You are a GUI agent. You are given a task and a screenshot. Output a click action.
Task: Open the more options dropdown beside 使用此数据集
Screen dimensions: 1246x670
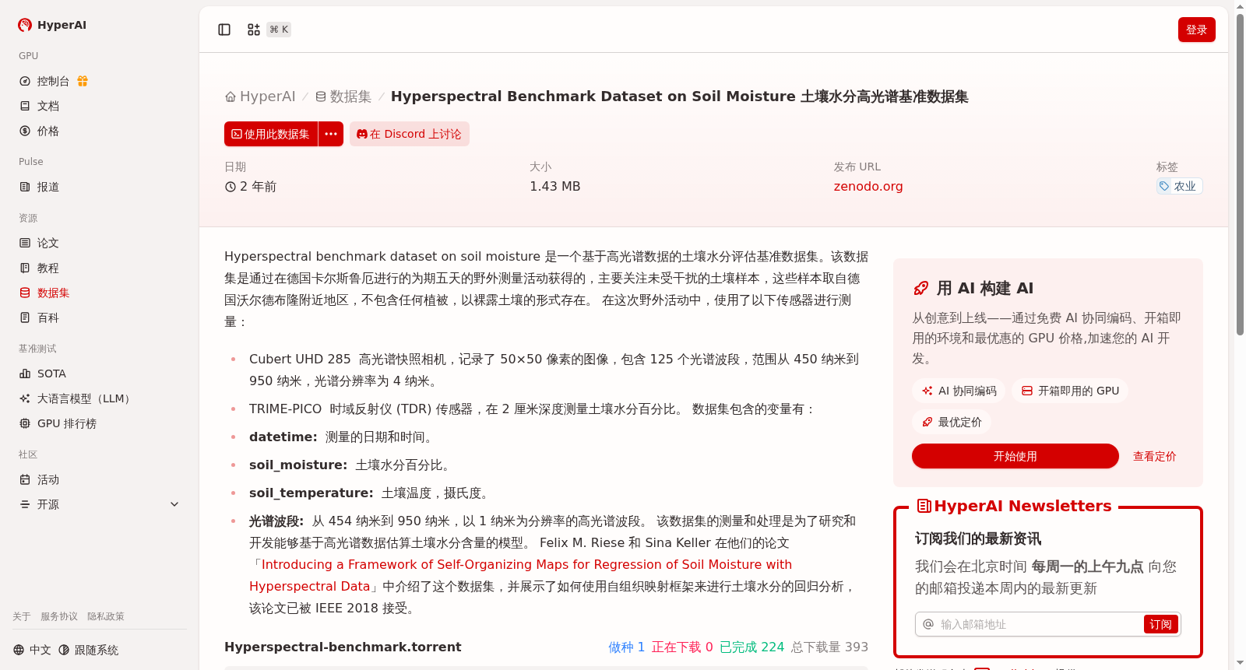pos(331,134)
